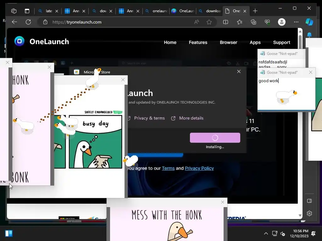Open the Home navigation item
The height and width of the screenshot is (241, 322).
pyautogui.click(x=170, y=42)
